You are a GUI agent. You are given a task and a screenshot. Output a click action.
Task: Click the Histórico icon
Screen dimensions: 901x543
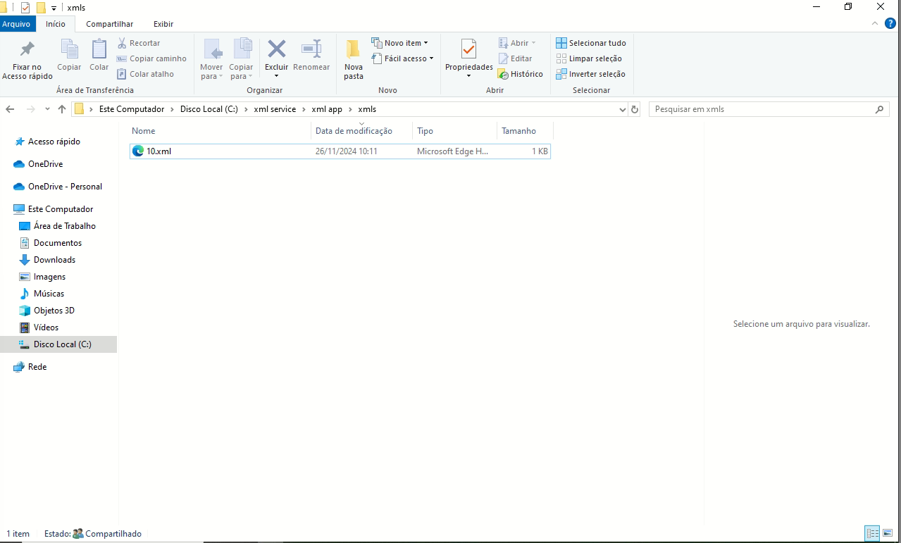pyautogui.click(x=503, y=74)
